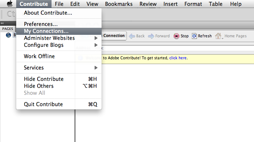Click the 'click here' link
This screenshot has height=142, width=254.
pos(178,58)
